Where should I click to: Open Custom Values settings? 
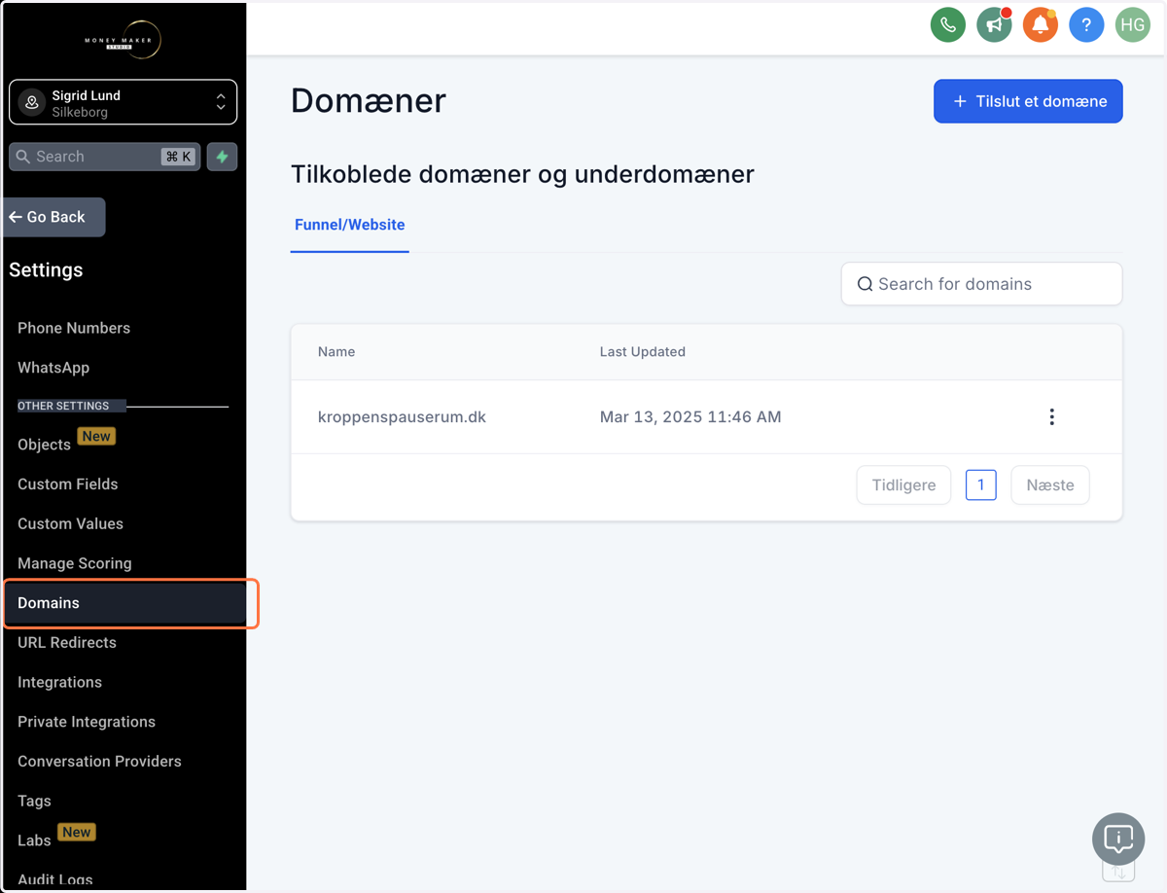tap(70, 523)
